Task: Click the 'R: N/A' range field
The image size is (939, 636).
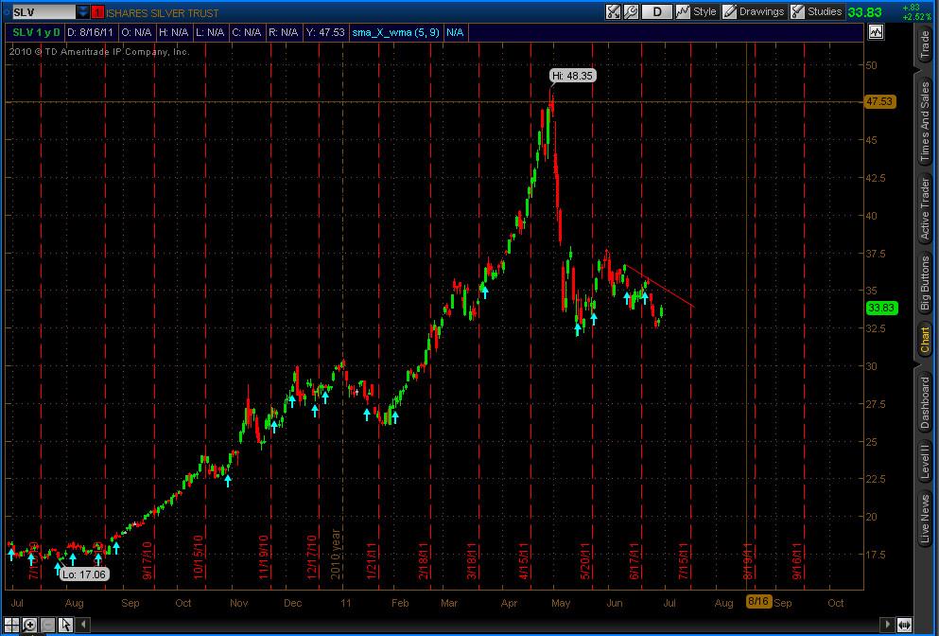Action: click(284, 32)
